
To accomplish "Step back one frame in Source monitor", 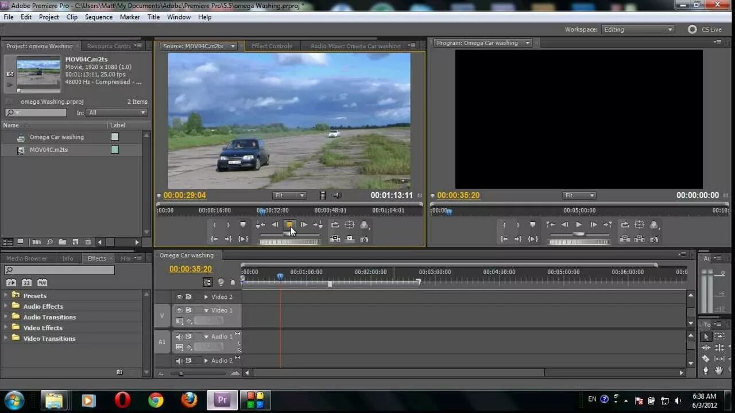I will 275,225.
